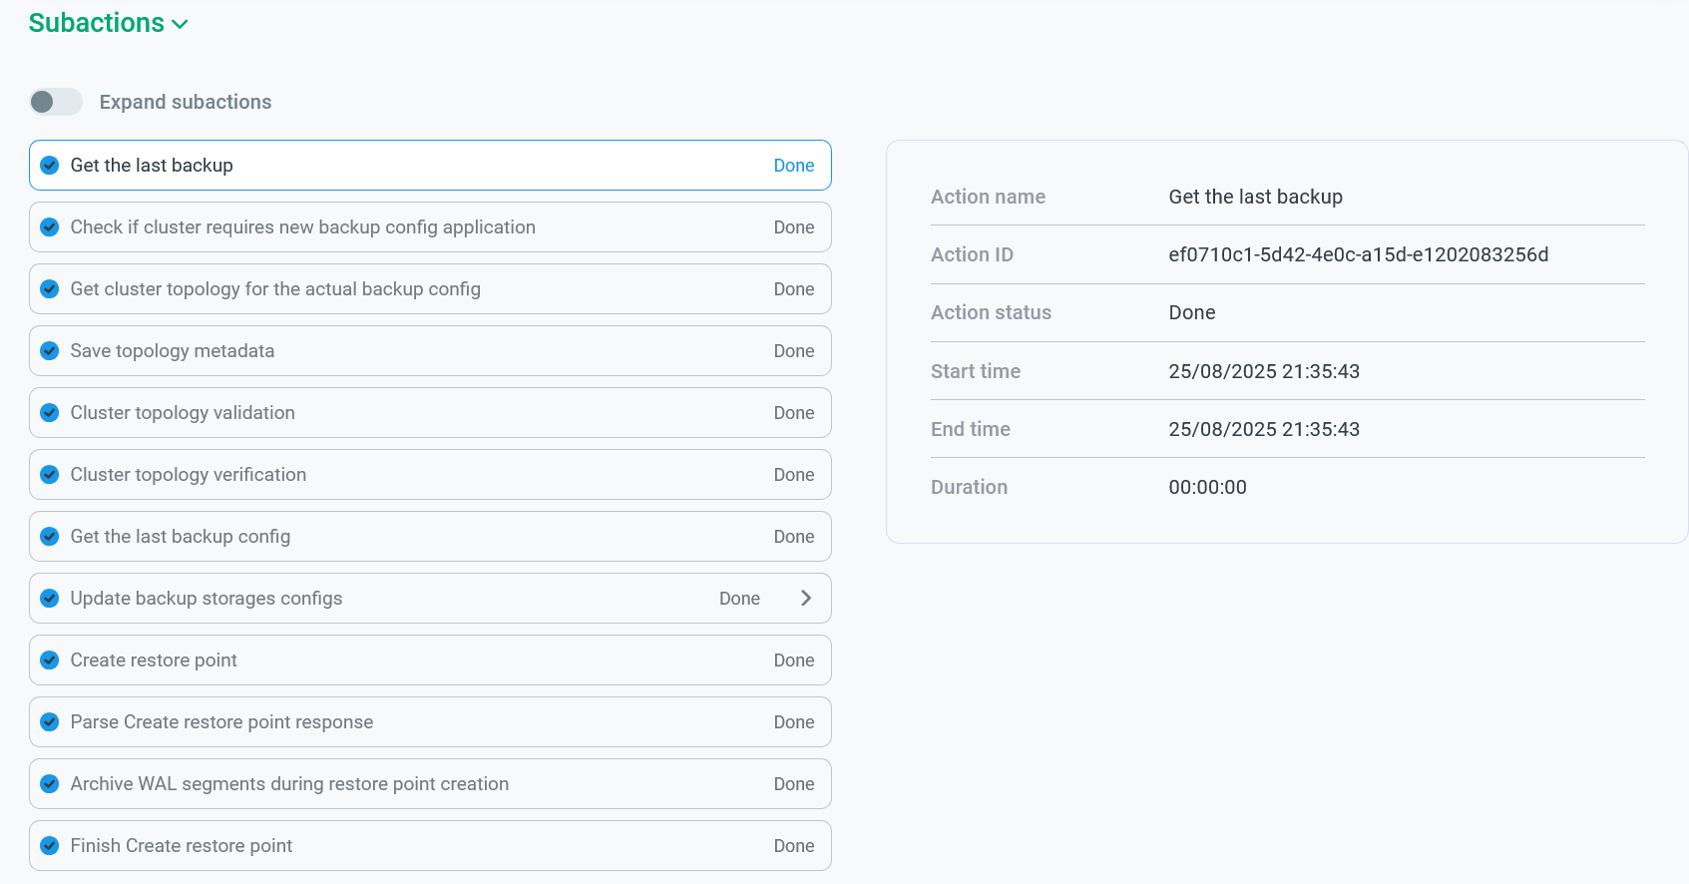Click the check icon for Archive WAL segments row
This screenshot has height=884, width=1689.
pos(49,784)
